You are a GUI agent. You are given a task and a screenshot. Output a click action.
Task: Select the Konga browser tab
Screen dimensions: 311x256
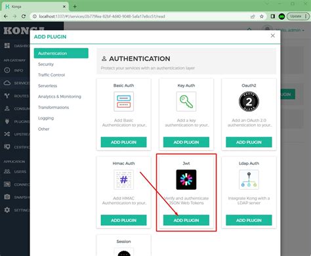tap(35, 7)
